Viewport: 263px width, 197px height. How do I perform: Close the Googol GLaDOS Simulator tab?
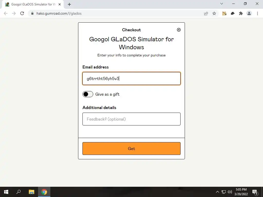pyautogui.click(x=60, y=5)
